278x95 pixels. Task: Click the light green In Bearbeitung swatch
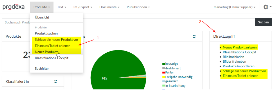coord(163,86)
